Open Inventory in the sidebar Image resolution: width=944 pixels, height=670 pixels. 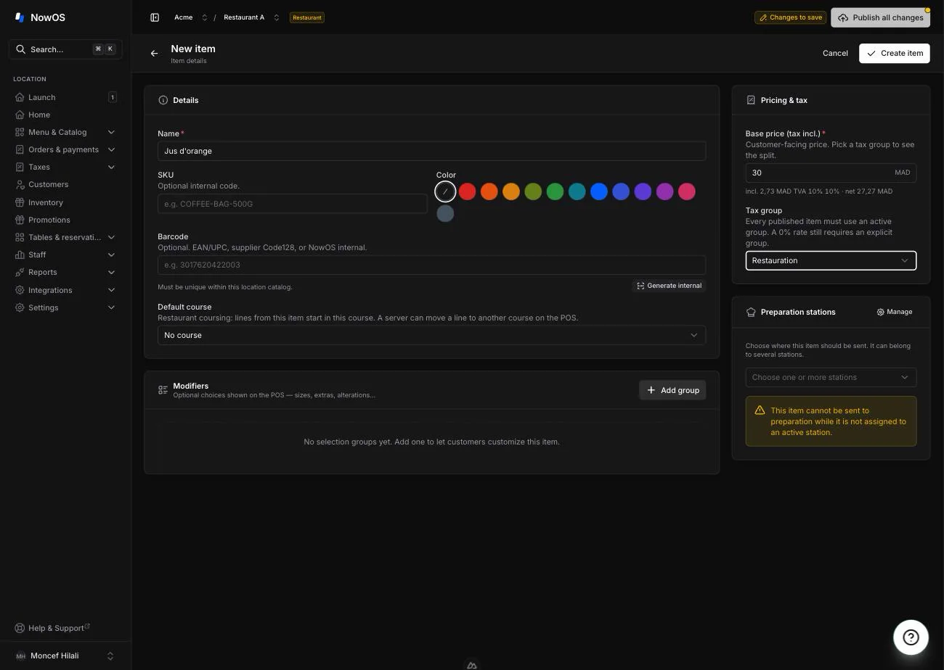[65, 202]
